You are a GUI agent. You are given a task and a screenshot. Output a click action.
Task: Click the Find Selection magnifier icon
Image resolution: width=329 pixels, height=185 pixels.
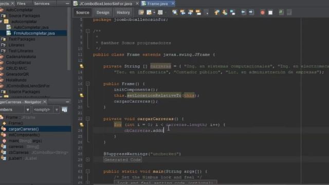(175, 12)
